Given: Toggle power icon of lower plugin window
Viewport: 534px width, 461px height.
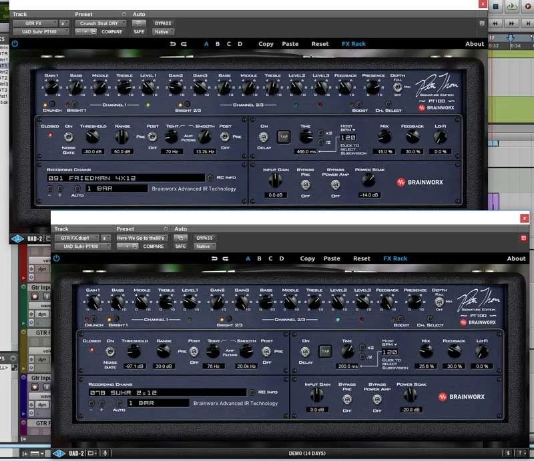Looking at the screenshot, I should click(x=56, y=258).
